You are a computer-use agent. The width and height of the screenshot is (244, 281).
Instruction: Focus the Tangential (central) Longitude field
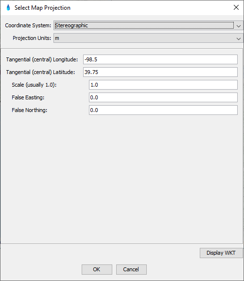coord(160,59)
